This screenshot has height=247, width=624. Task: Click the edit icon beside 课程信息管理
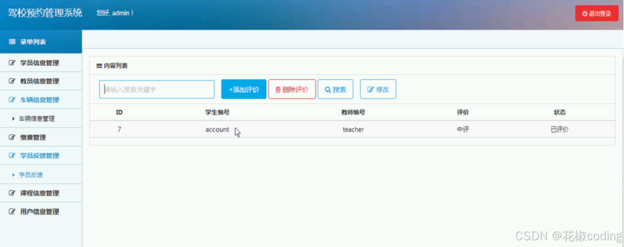tap(12, 194)
